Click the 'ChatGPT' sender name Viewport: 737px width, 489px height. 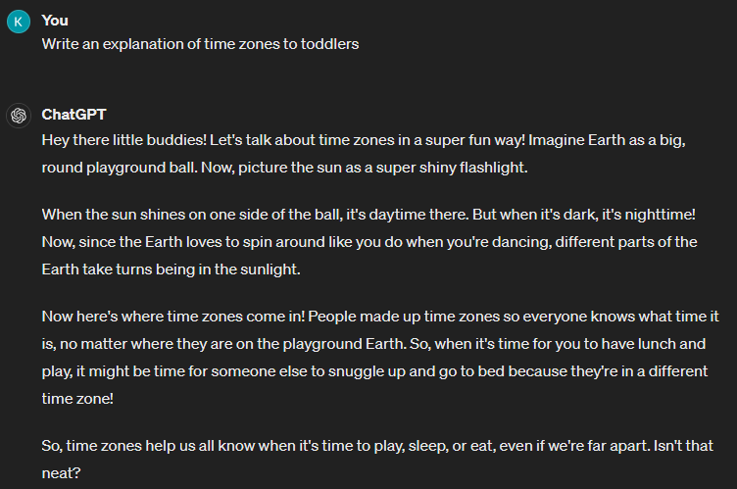[74, 115]
